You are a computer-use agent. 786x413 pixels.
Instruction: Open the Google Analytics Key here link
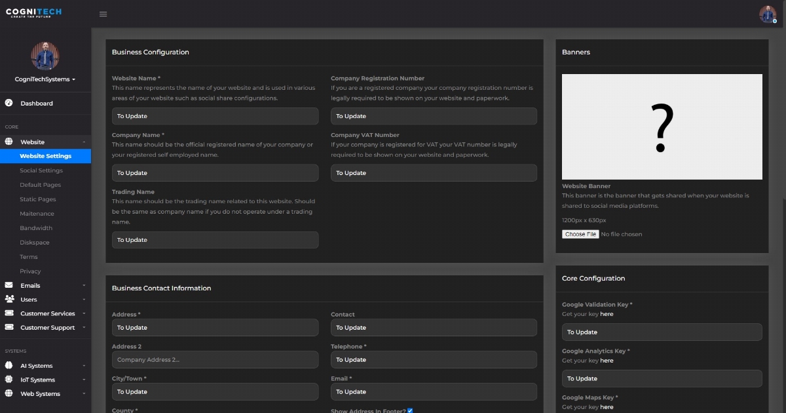607,360
